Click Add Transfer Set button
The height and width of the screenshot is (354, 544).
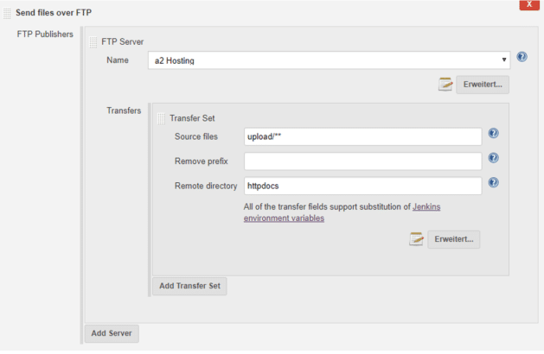pyautogui.click(x=189, y=286)
